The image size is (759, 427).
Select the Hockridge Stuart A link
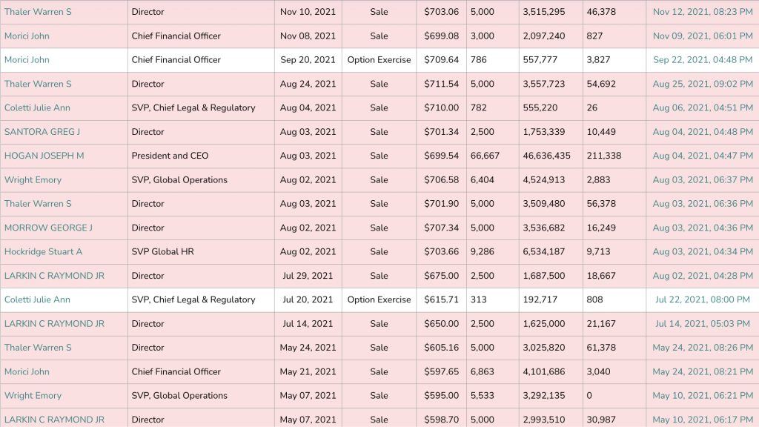tap(43, 252)
